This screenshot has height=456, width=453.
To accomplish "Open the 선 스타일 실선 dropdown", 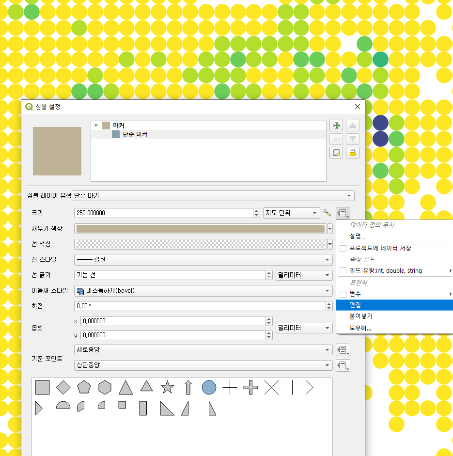I will 203,259.
